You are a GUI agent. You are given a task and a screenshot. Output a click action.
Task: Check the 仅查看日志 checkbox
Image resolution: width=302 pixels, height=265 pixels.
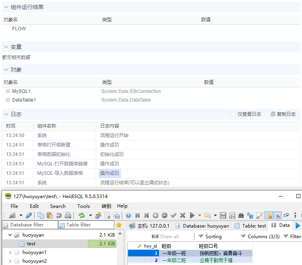click(233, 114)
